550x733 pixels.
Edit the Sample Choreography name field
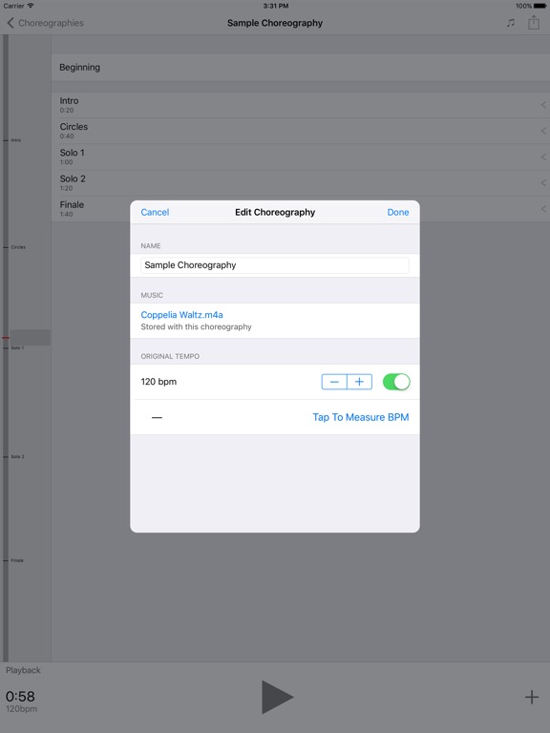click(x=275, y=265)
